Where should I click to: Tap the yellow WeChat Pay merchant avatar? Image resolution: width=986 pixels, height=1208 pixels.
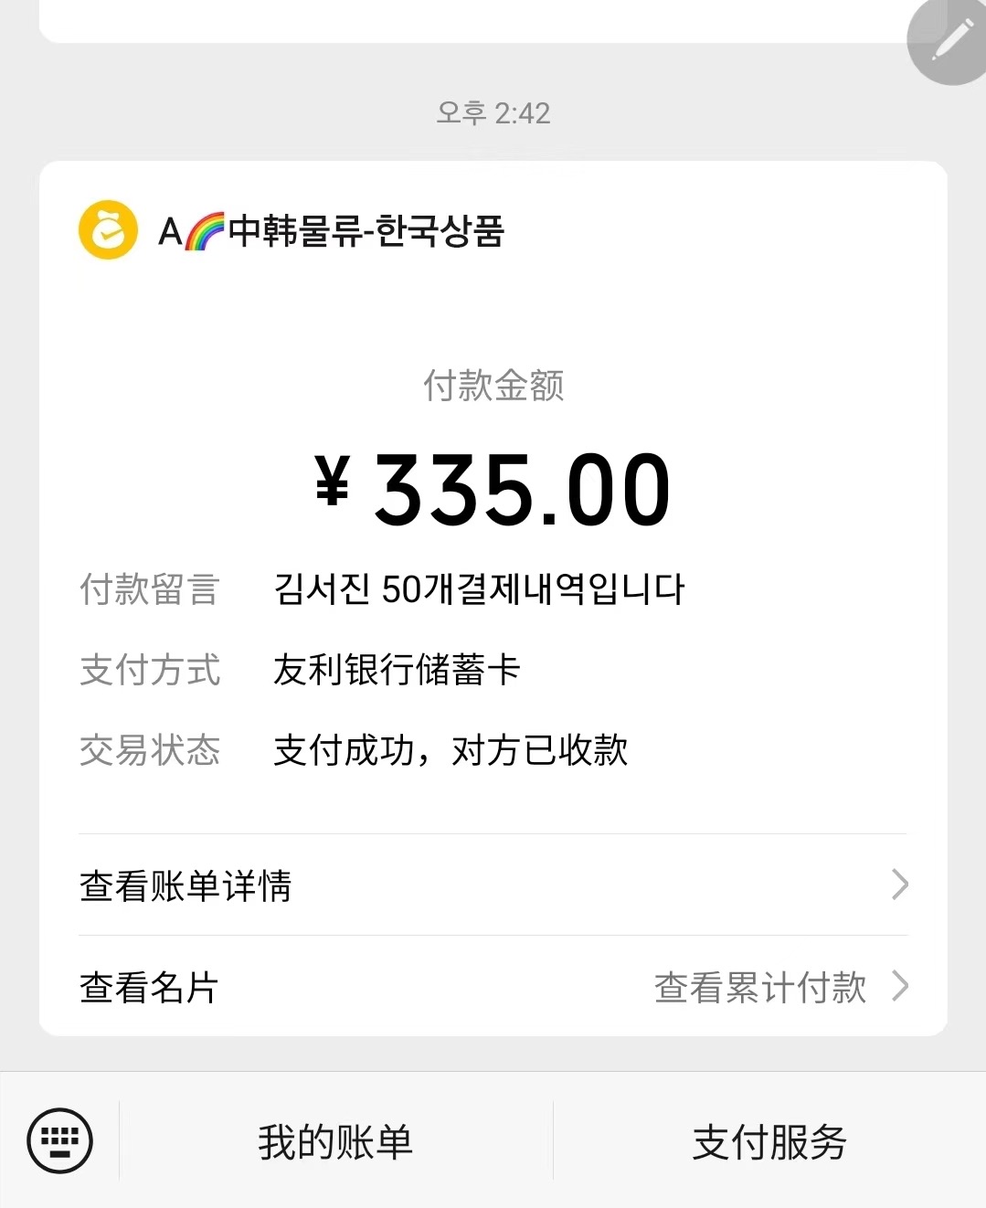108,230
